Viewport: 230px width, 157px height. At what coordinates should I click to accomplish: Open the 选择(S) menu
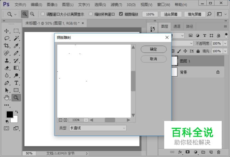coord(100,5)
